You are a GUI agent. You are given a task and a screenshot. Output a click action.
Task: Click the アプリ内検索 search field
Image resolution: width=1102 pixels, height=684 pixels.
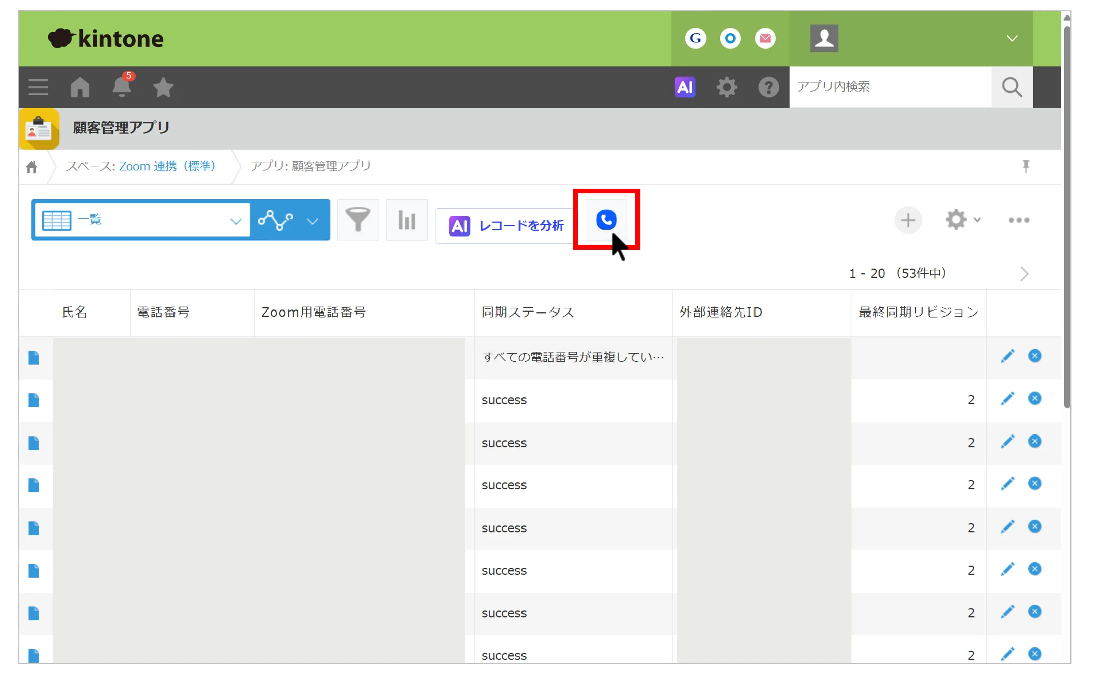(890, 87)
